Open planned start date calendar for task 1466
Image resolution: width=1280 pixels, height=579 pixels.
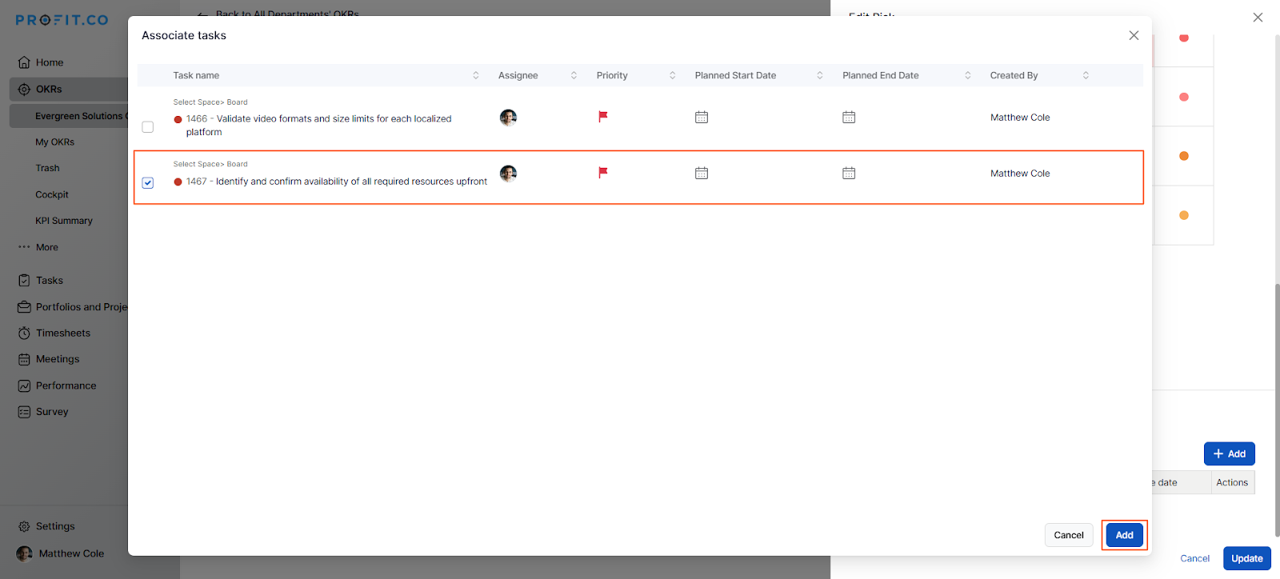[702, 117]
